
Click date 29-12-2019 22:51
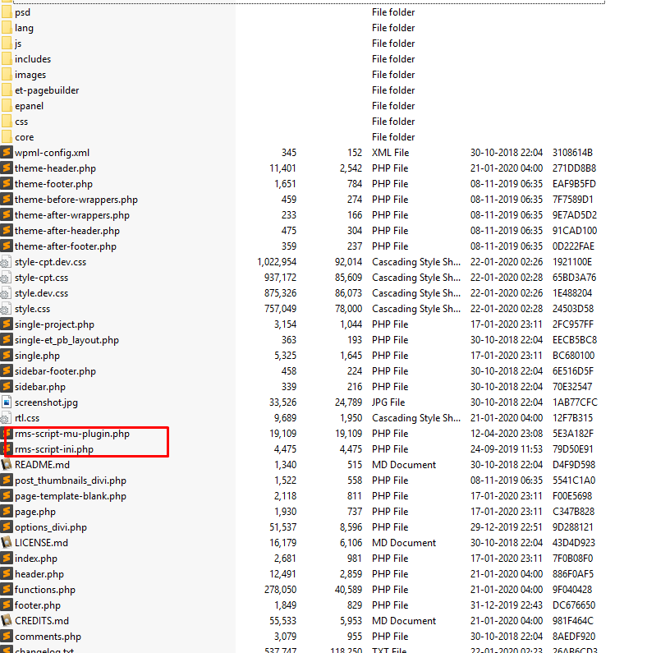(507, 527)
